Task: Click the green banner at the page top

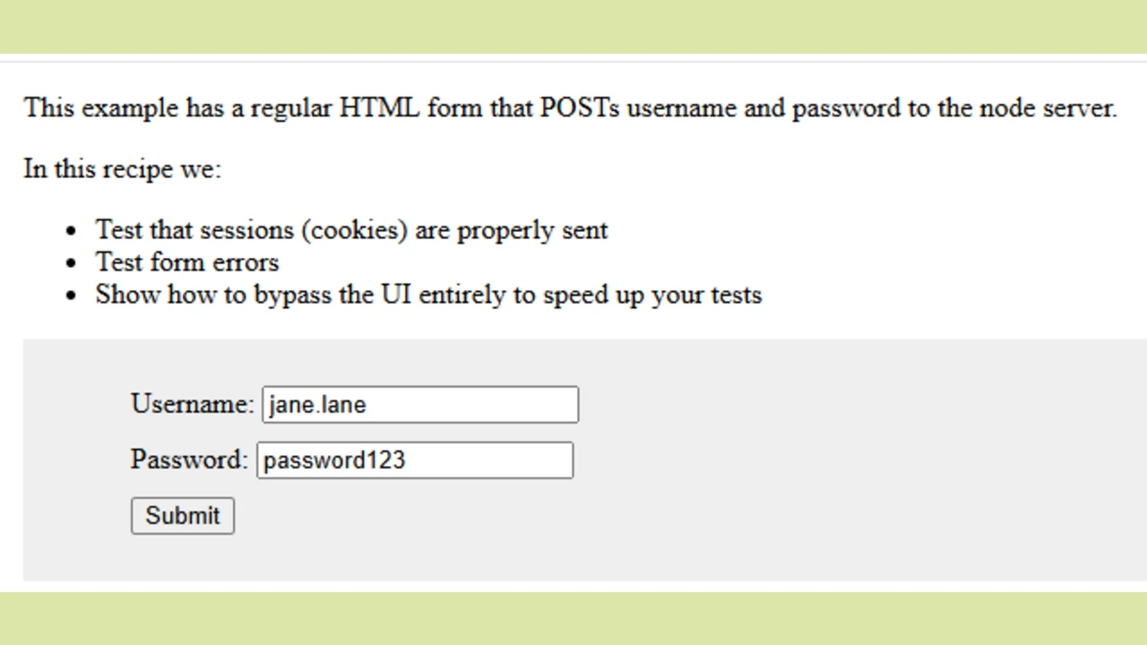Action: [573, 26]
